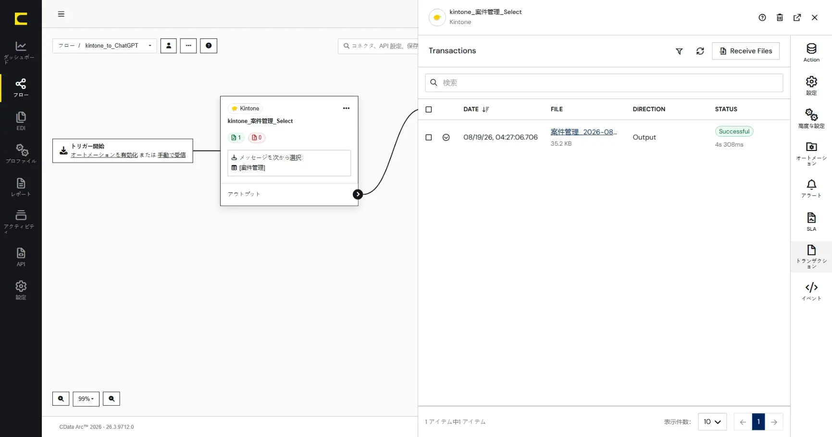Image resolution: width=832 pixels, height=437 pixels.
Task: Click the user icon button in flow toolbar
Action: click(169, 46)
